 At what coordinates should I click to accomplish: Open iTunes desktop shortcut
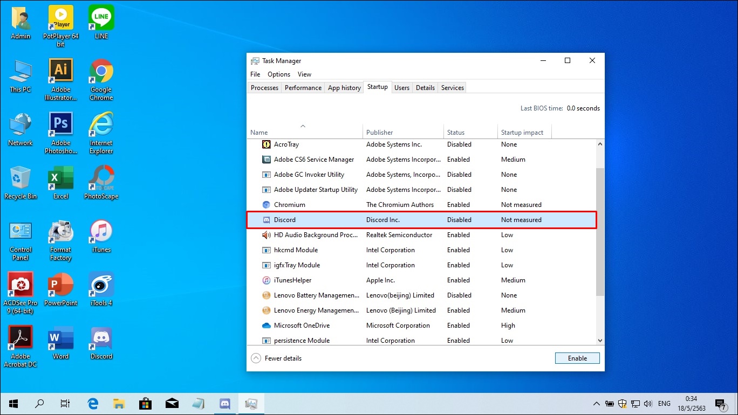[x=101, y=236]
